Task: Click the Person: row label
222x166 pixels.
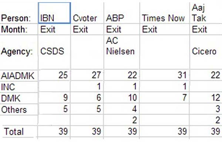Action: click(18, 18)
